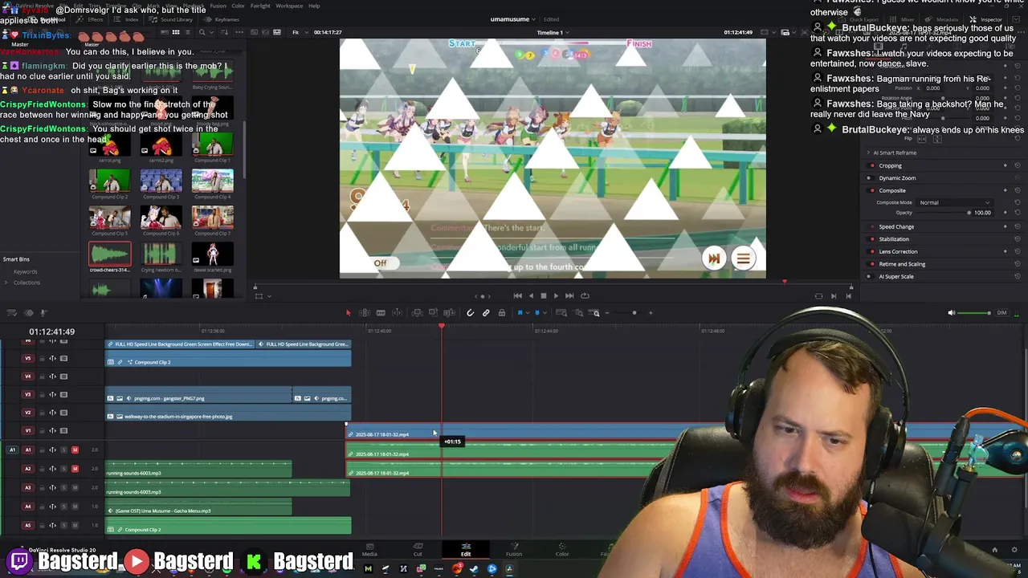Open the Color menu in menu bar
Screen dimensions: 1028x578
click(x=238, y=6)
